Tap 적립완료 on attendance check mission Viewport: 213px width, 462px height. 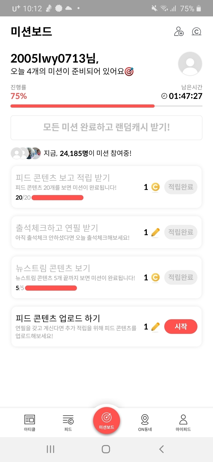(x=181, y=232)
